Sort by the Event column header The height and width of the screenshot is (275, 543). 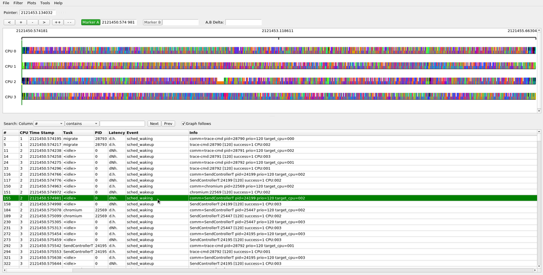(x=157, y=132)
